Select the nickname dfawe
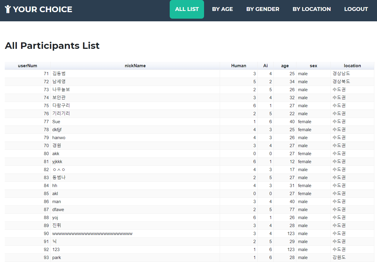 [58, 210]
